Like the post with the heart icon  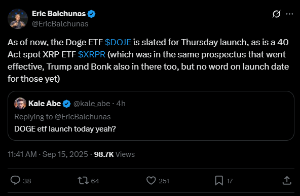click(x=151, y=181)
